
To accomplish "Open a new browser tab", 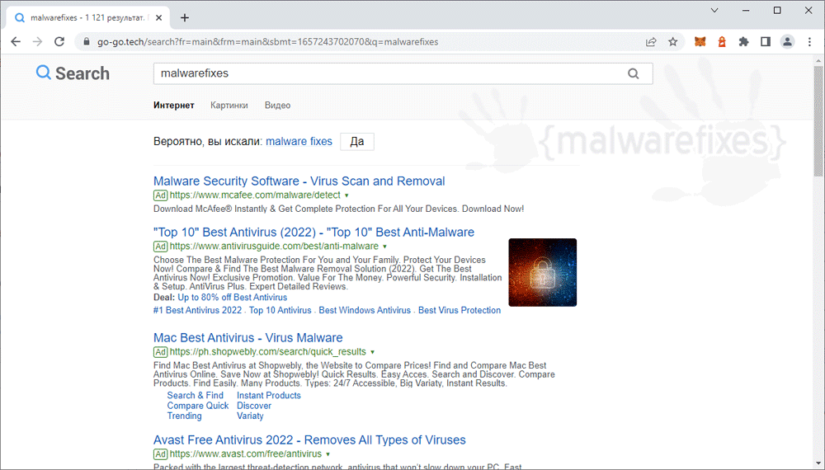I will [185, 18].
